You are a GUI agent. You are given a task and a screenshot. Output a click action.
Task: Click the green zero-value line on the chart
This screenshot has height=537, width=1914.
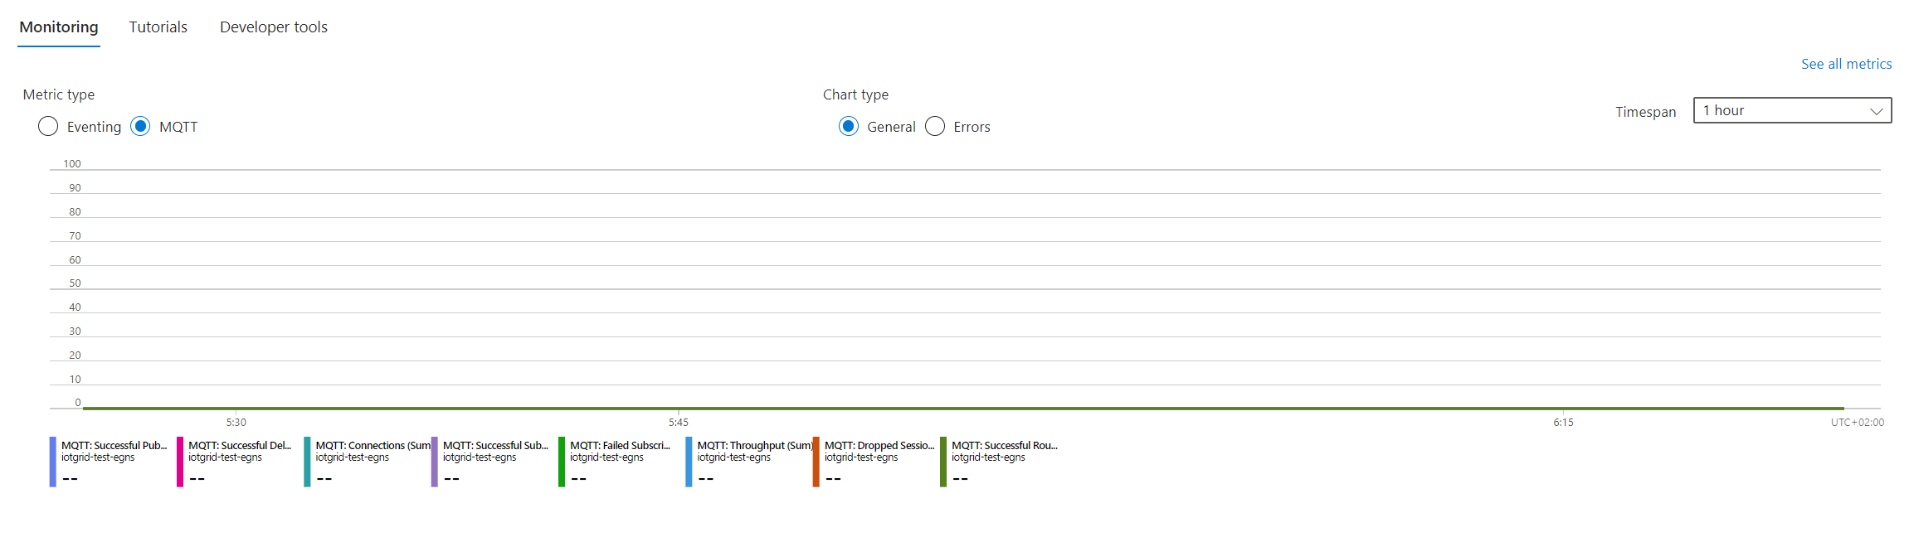tap(962, 408)
